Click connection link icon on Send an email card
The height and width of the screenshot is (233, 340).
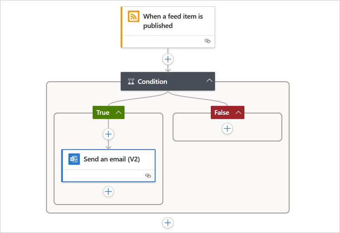click(x=148, y=175)
